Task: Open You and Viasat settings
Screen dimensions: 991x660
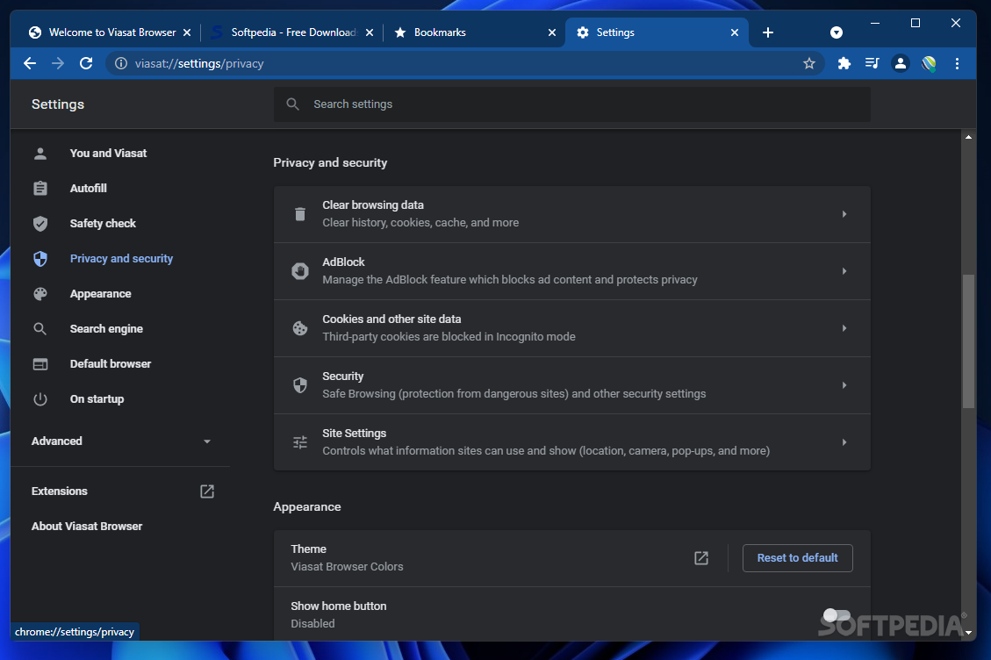Action: pyautogui.click(x=108, y=153)
